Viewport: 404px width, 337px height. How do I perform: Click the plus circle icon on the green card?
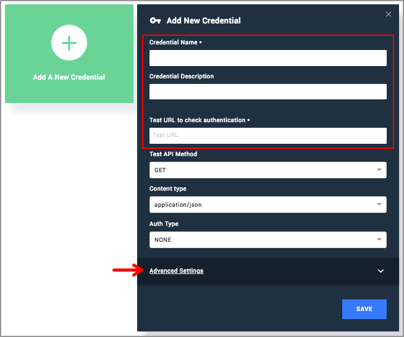pyautogui.click(x=69, y=43)
